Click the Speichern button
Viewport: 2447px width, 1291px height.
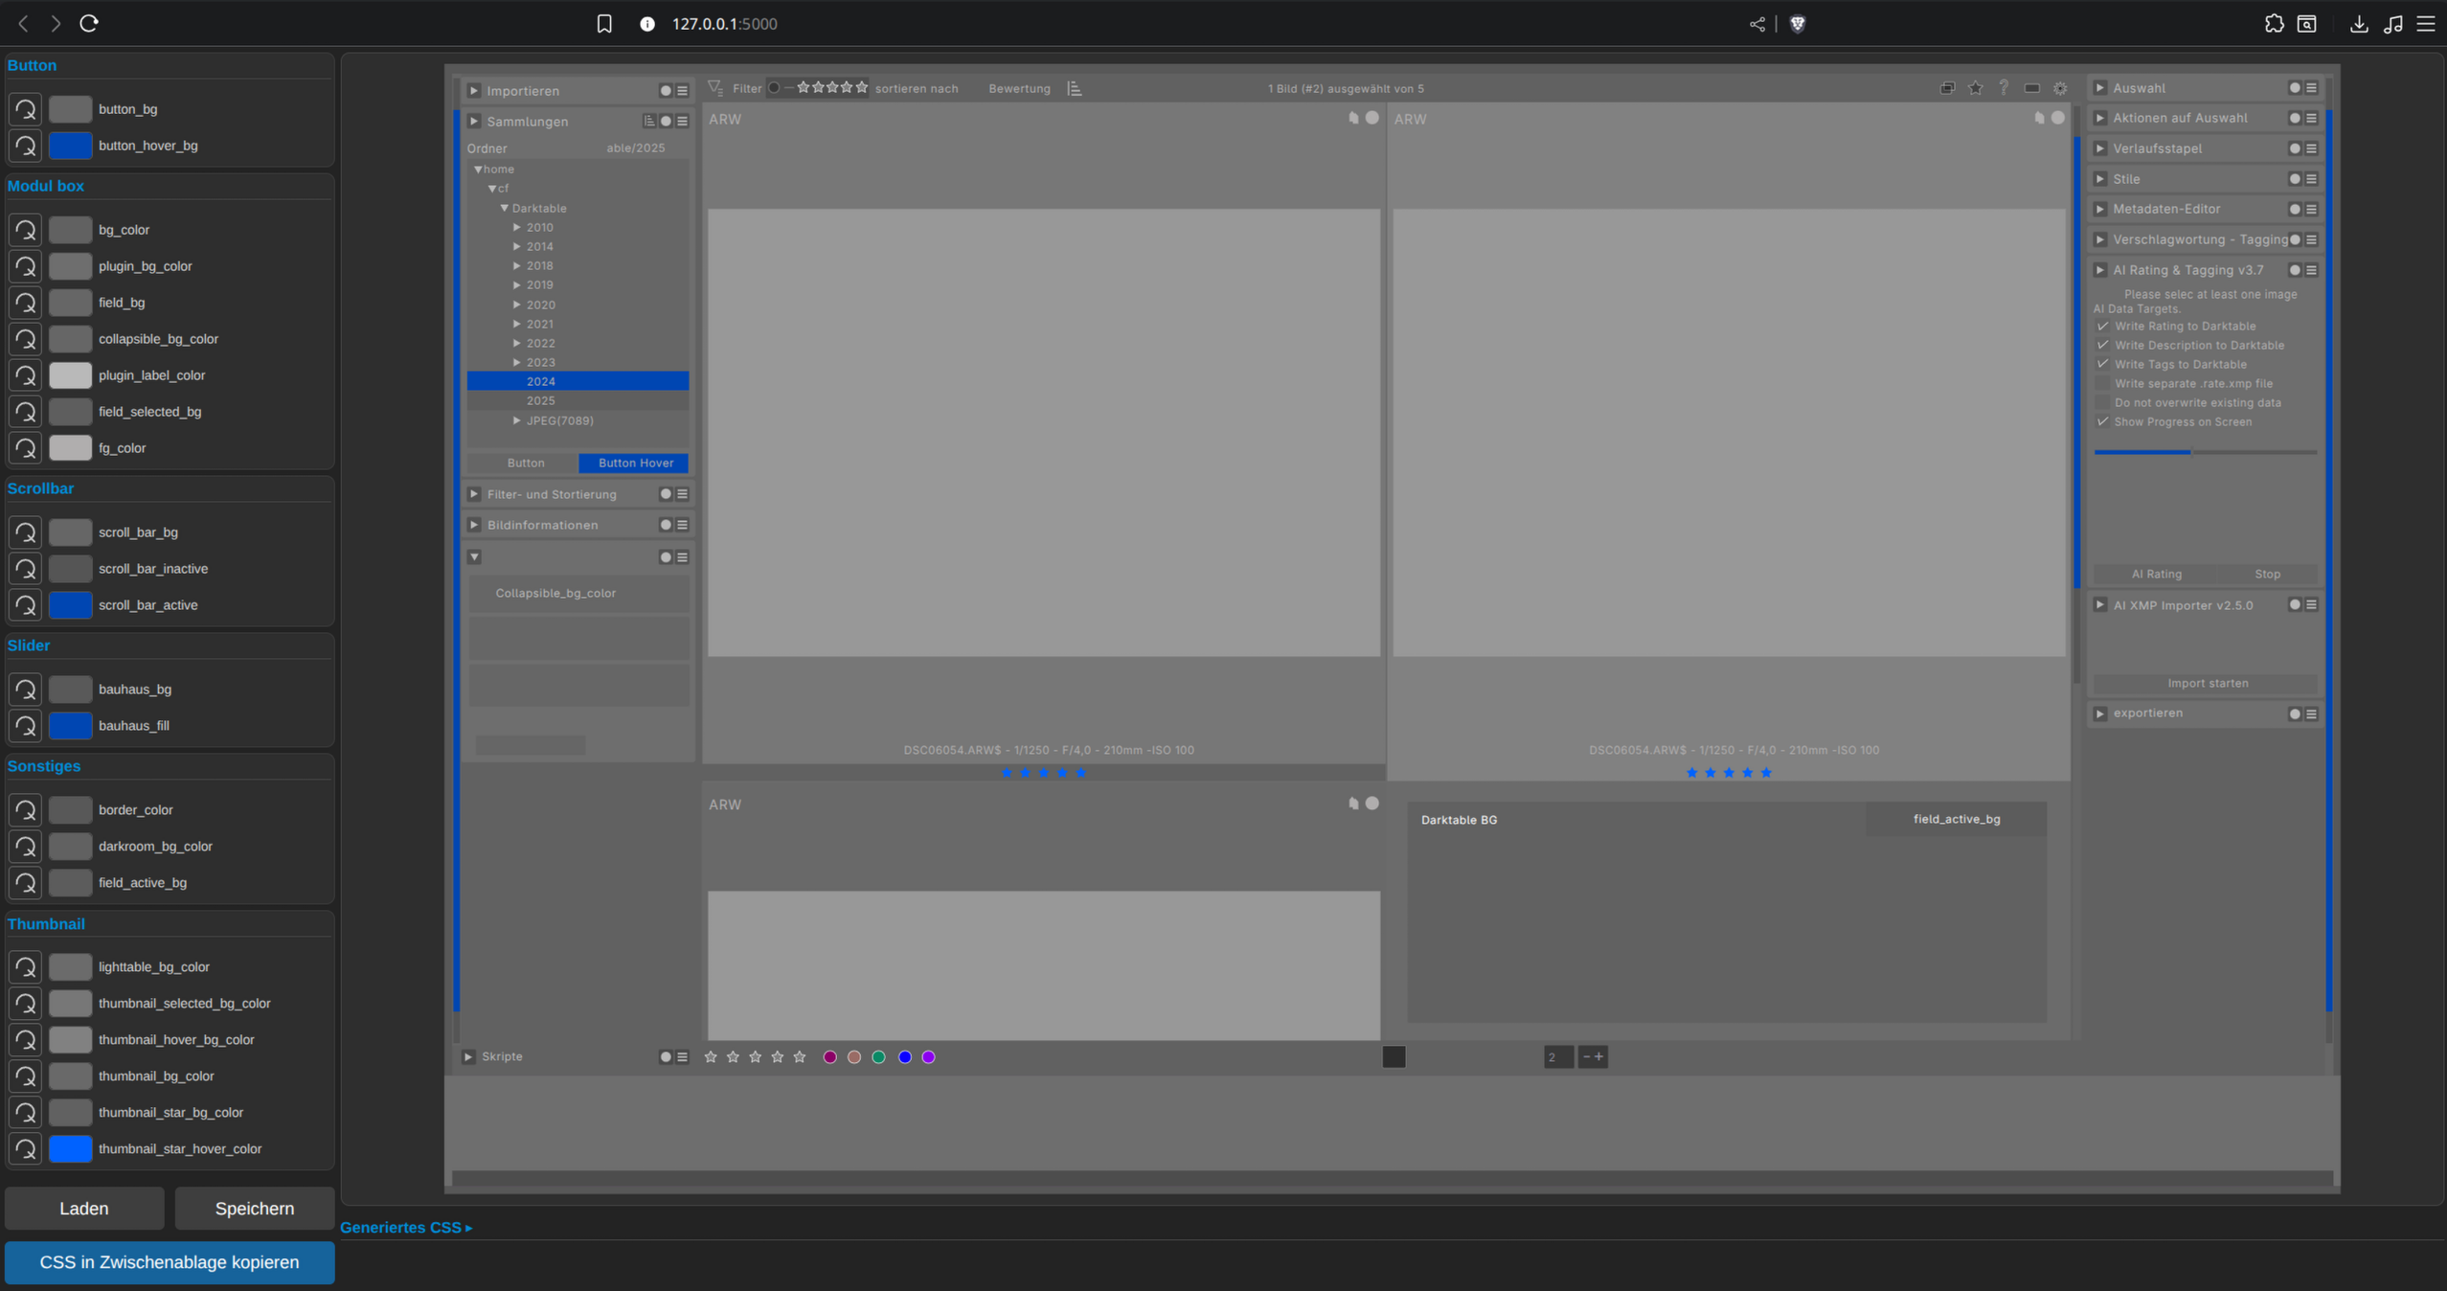click(x=254, y=1209)
